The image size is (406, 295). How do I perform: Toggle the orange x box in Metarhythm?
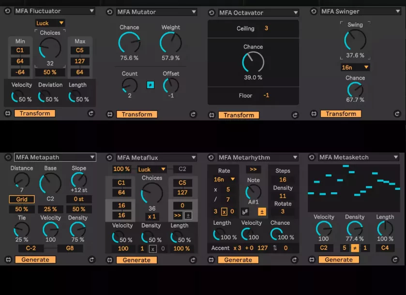coord(224,212)
